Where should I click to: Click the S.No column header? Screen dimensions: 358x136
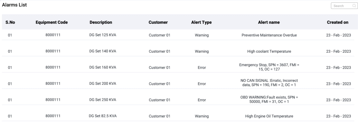point(10,22)
